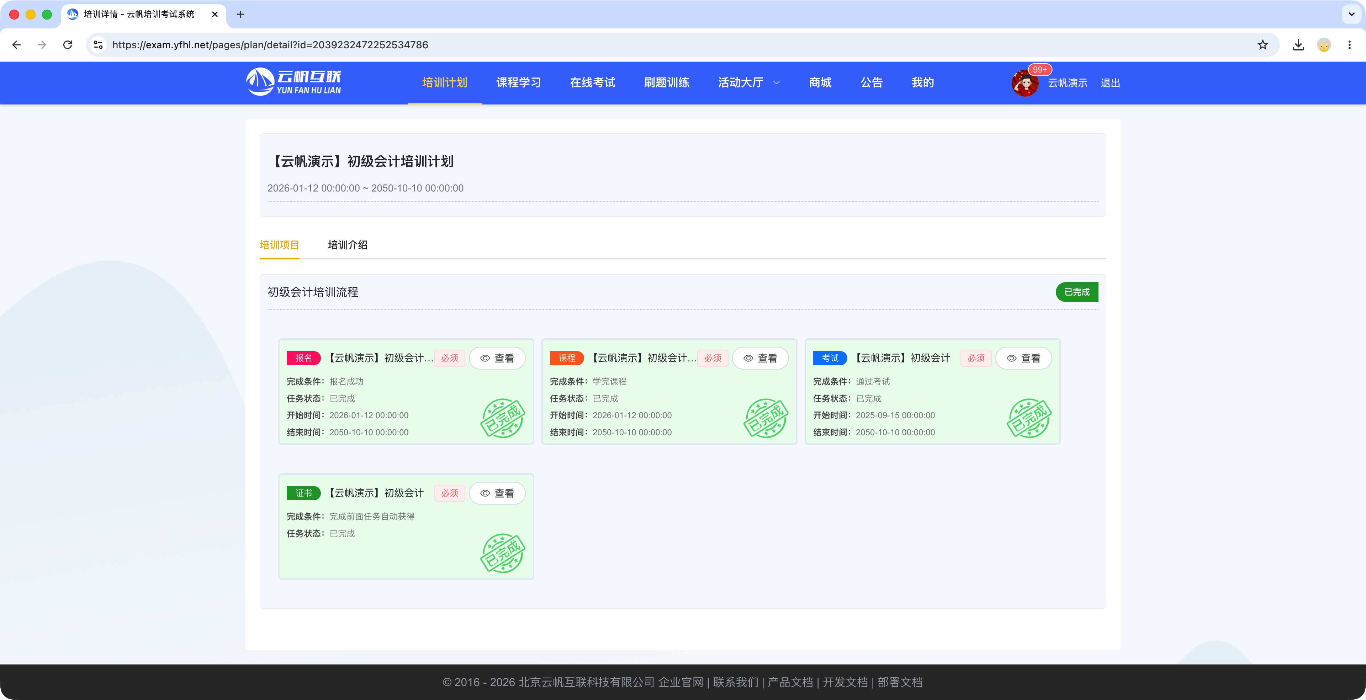The image size is (1366, 700).
Task: Click the 初级会计培训流程 heading
Action: (x=313, y=292)
